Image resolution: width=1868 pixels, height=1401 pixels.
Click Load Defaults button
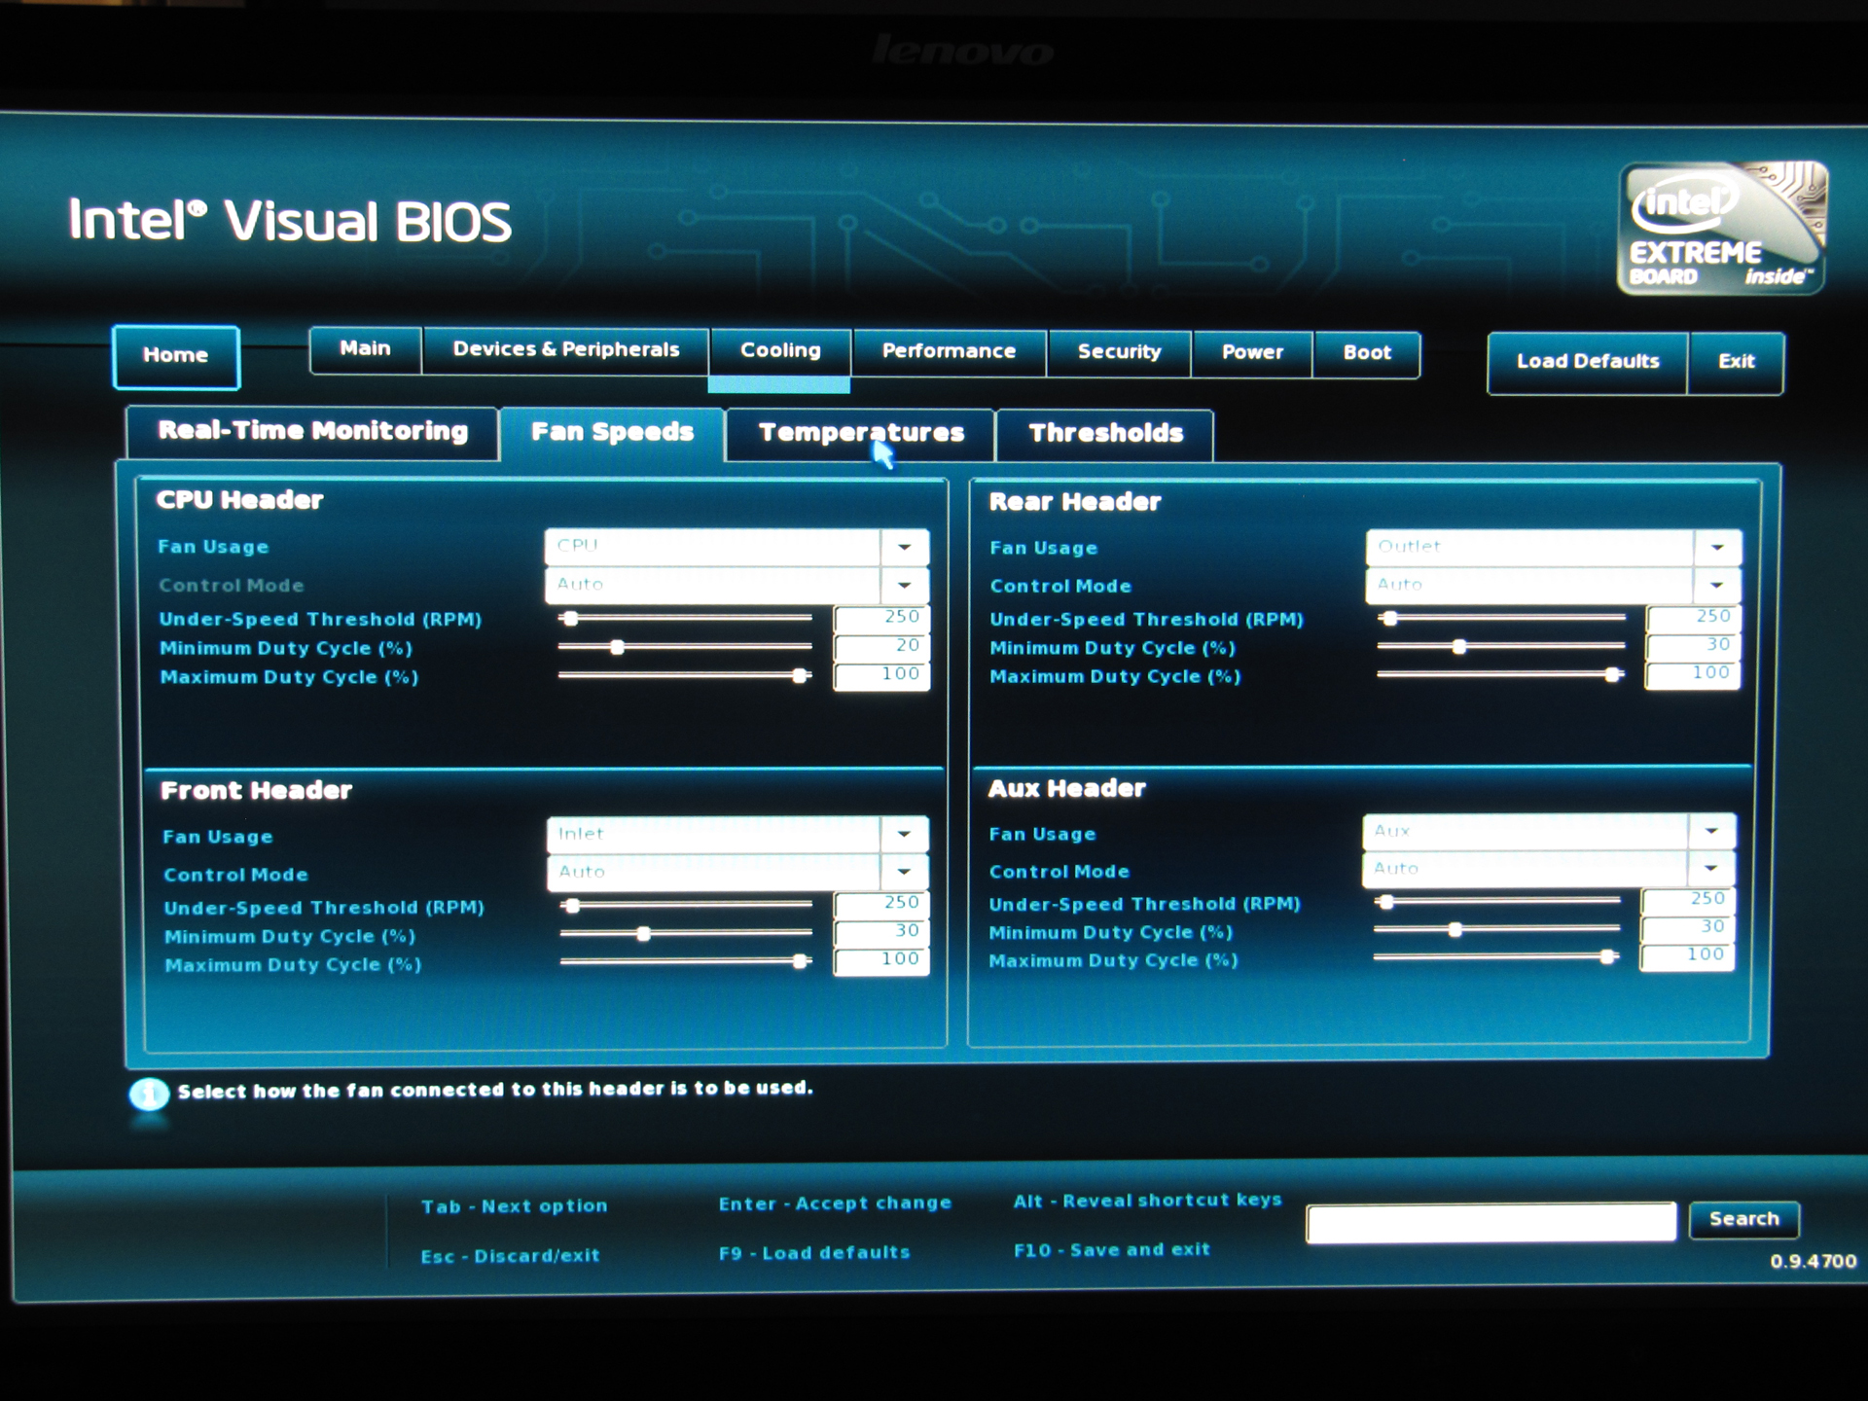tap(1588, 362)
